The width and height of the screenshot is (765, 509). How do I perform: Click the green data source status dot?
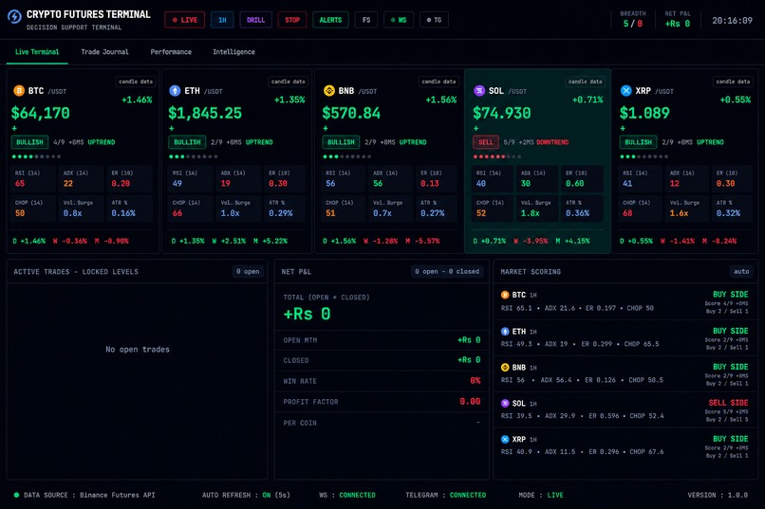[16, 495]
